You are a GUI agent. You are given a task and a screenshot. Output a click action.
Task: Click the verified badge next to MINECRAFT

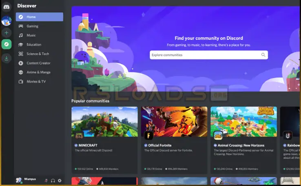76,145
